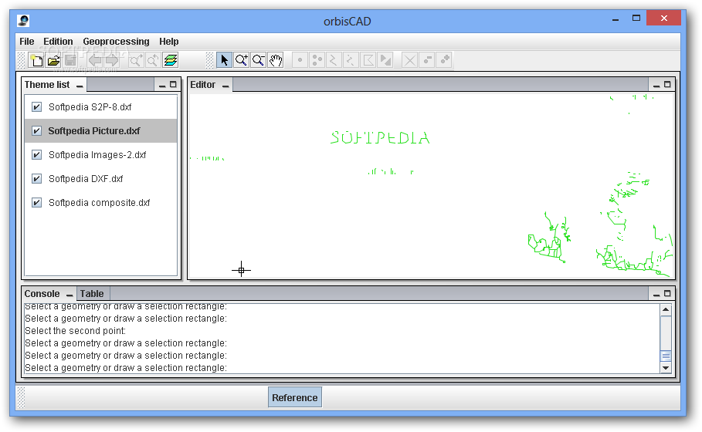Click 'Select the second point:' console line
Screen dimensions: 702x432
pos(75,330)
